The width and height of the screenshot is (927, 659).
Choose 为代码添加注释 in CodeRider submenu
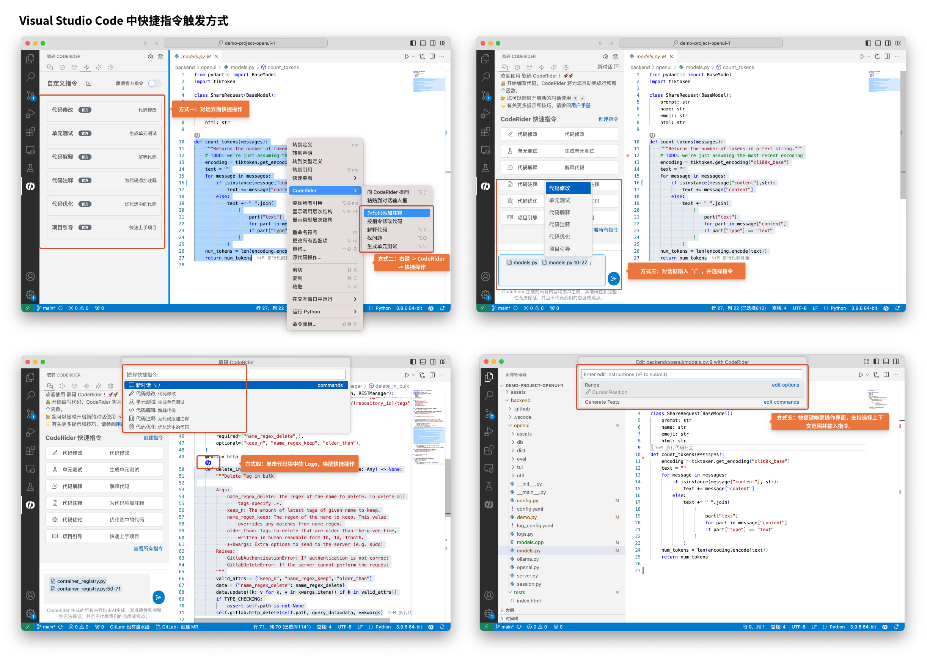[x=397, y=213]
